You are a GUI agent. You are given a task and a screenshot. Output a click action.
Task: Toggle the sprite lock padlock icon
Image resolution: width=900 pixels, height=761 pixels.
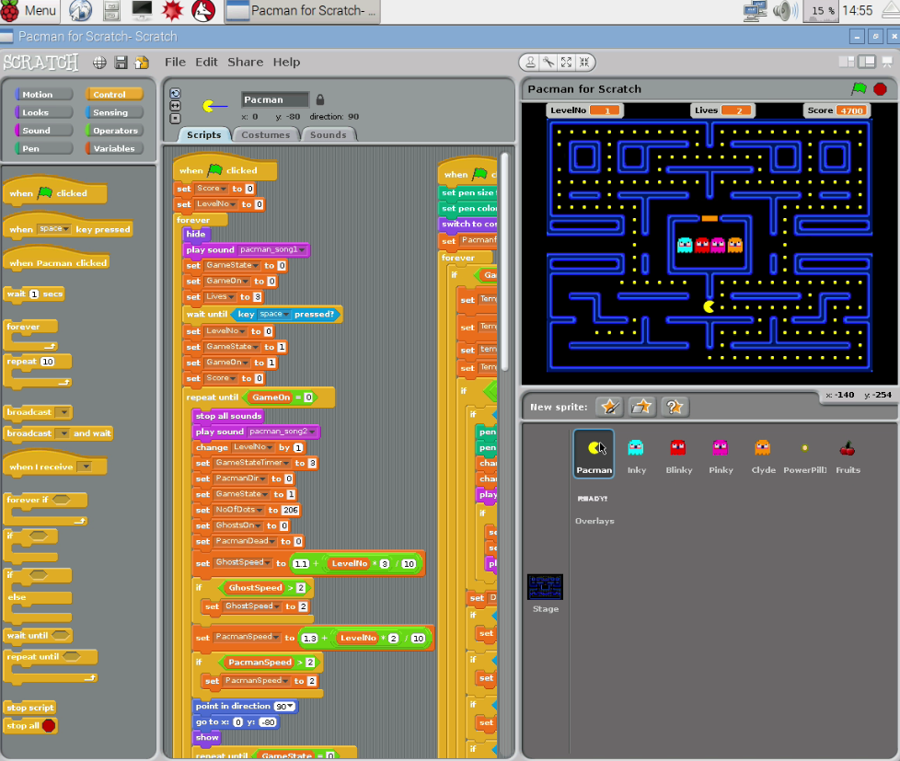point(320,100)
